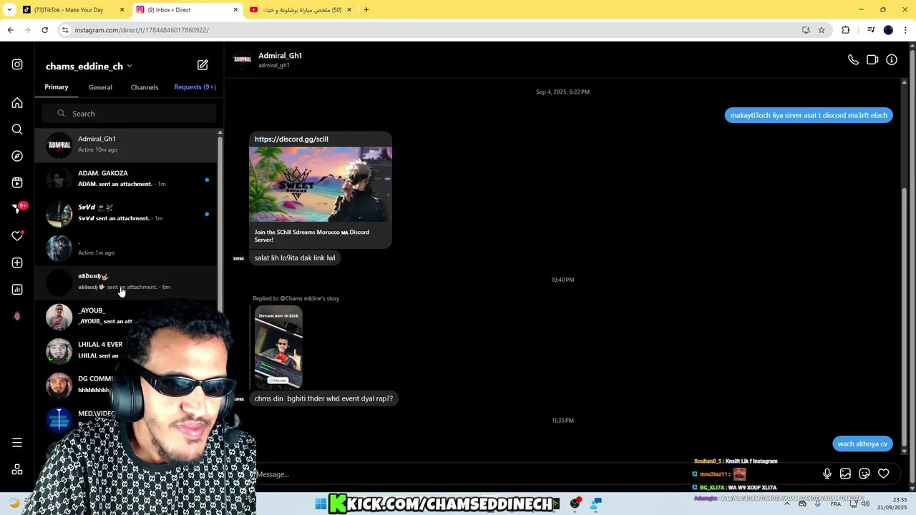Record a voice clip with the microphone icon

point(827,474)
